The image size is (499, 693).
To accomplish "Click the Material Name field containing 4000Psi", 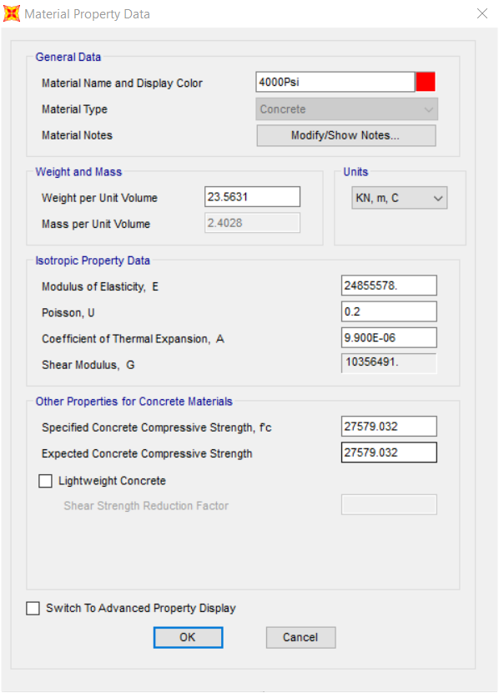I will [335, 82].
